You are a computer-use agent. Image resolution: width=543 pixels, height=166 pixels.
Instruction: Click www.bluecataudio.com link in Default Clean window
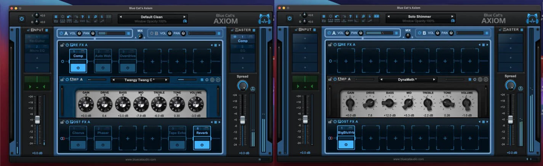tap(141, 160)
